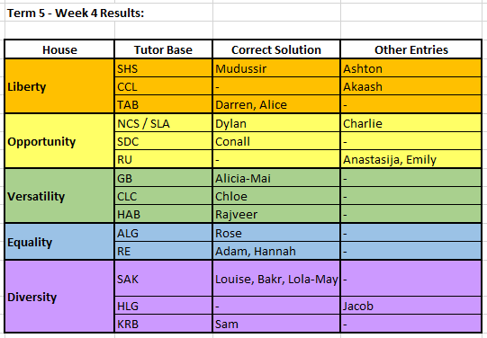487x338 pixels.
Task: Select the Other Entries header cell
Action: tap(411, 49)
